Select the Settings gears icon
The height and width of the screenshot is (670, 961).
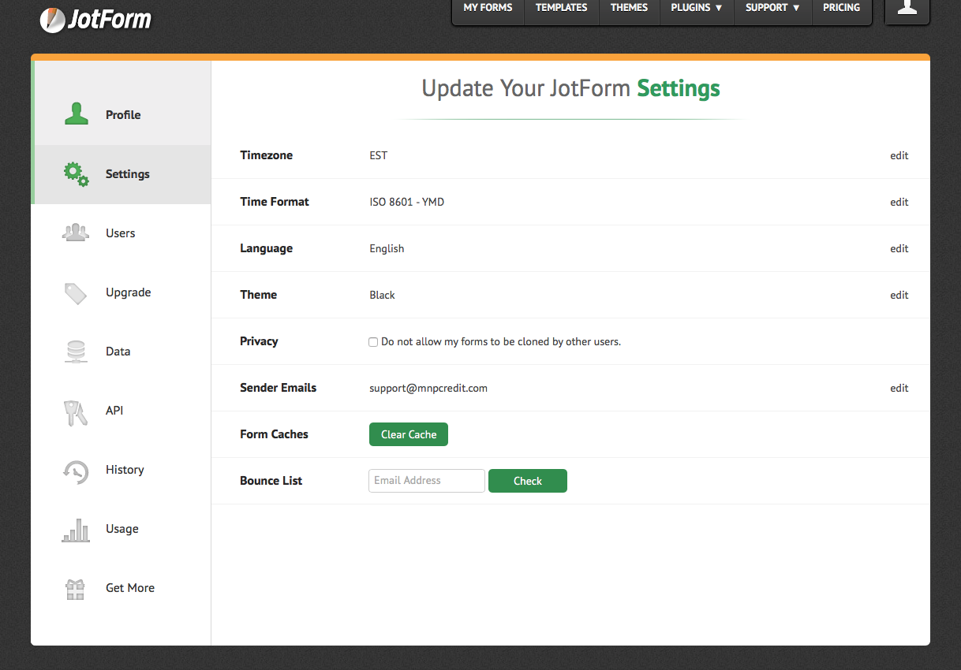click(77, 173)
